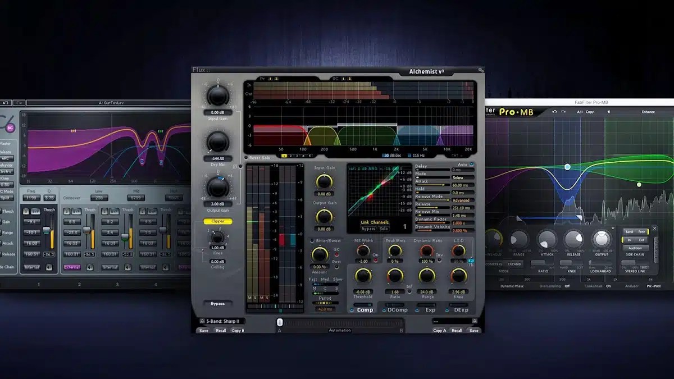Enable the Bitter/Sweet toggle in Alchemist
This screenshot has width=674, height=379.
[x=312, y=241]
